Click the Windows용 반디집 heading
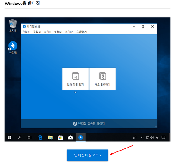Image resolution: width=175 pixels, height=162 pixels. (x=22, y=3)
